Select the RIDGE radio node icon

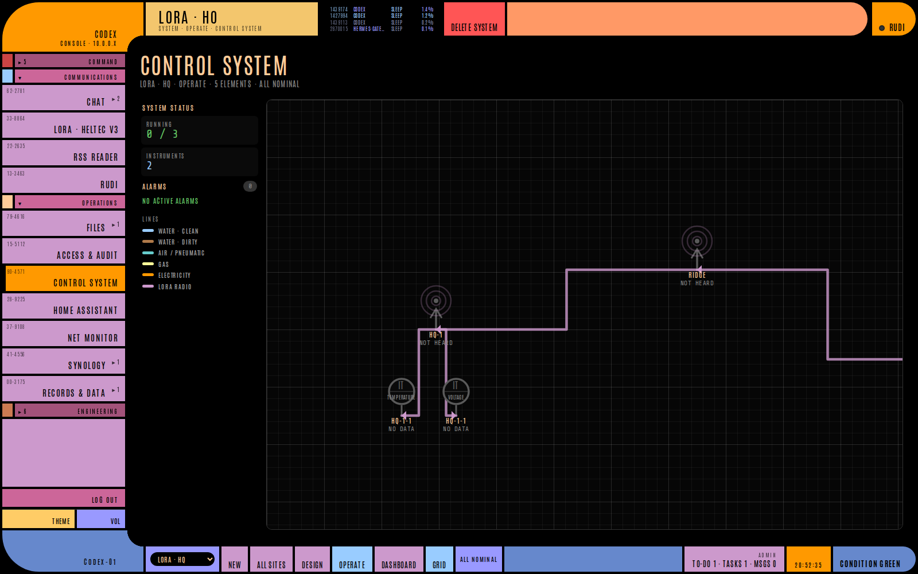[x=697, y=241]
